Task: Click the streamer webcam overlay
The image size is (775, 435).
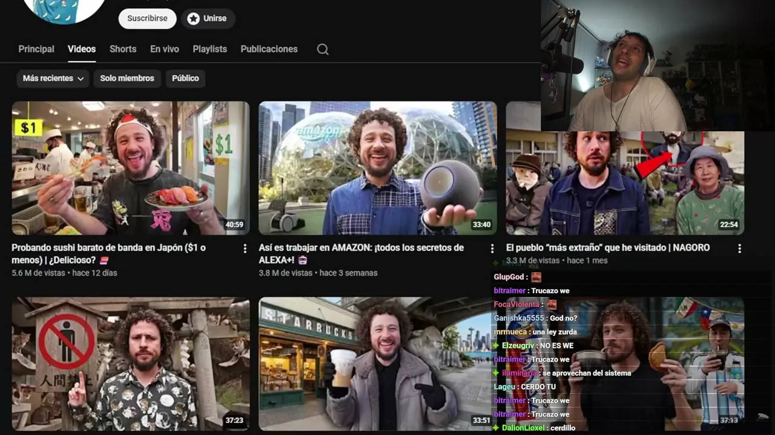Action: click(658, 65)
